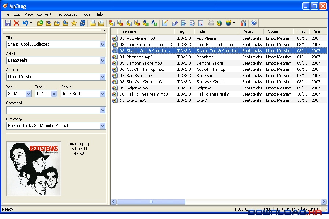This screenshot has width=329, height=219.
Task: Sort the list by the Tag column header
Action: tap(181, 31)
